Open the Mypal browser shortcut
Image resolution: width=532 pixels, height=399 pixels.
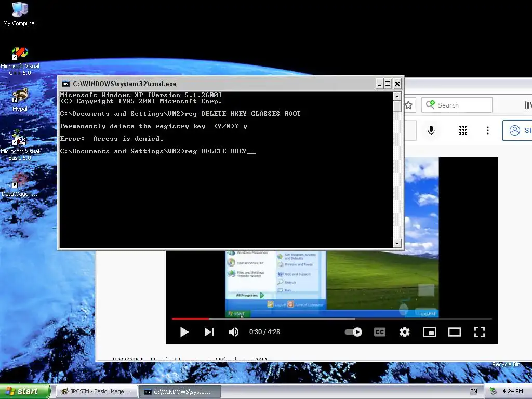[x=20, y=99]
